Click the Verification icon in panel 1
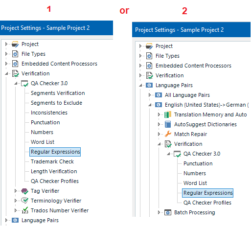 16,73
